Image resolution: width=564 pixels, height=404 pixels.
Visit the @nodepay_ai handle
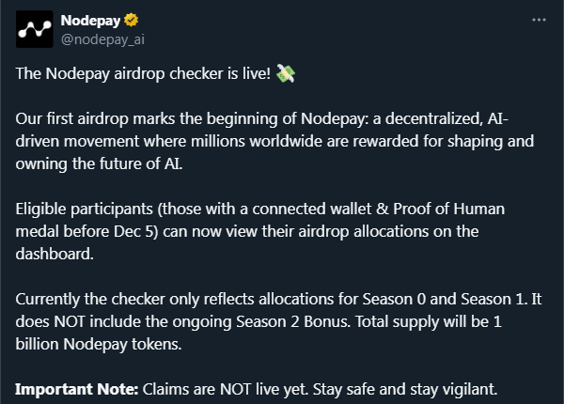tap(102, 39)
